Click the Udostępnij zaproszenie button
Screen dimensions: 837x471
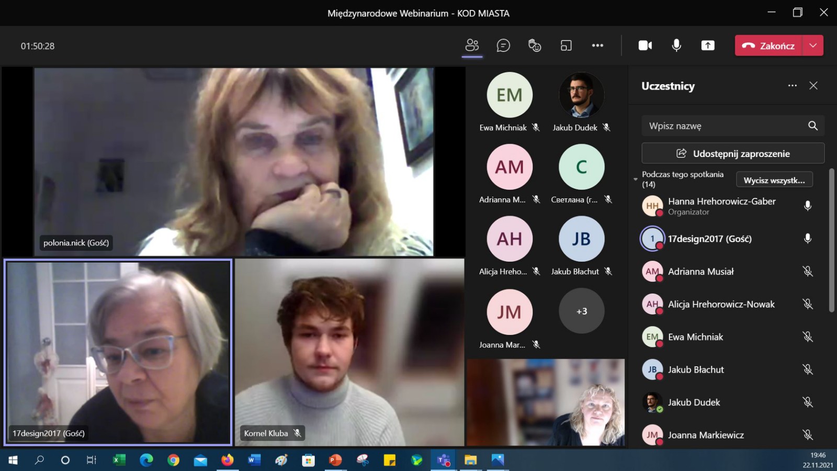(733, 153)
